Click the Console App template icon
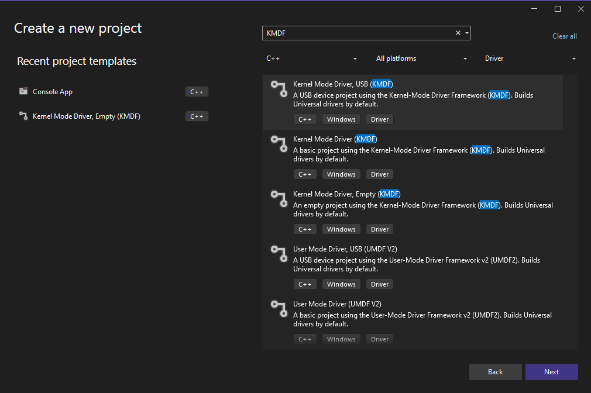This screenshot has height=393, width=591. 23,91
